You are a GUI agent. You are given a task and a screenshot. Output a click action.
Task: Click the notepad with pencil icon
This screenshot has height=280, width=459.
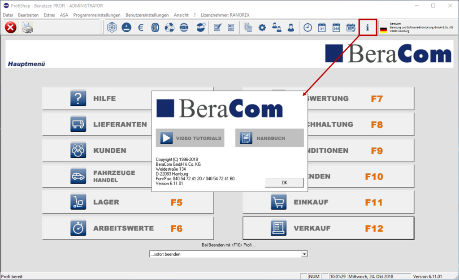(217, 27)
